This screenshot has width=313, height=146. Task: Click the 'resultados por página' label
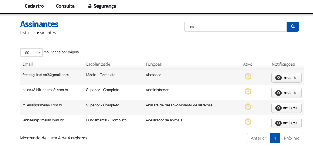(61, 52)
